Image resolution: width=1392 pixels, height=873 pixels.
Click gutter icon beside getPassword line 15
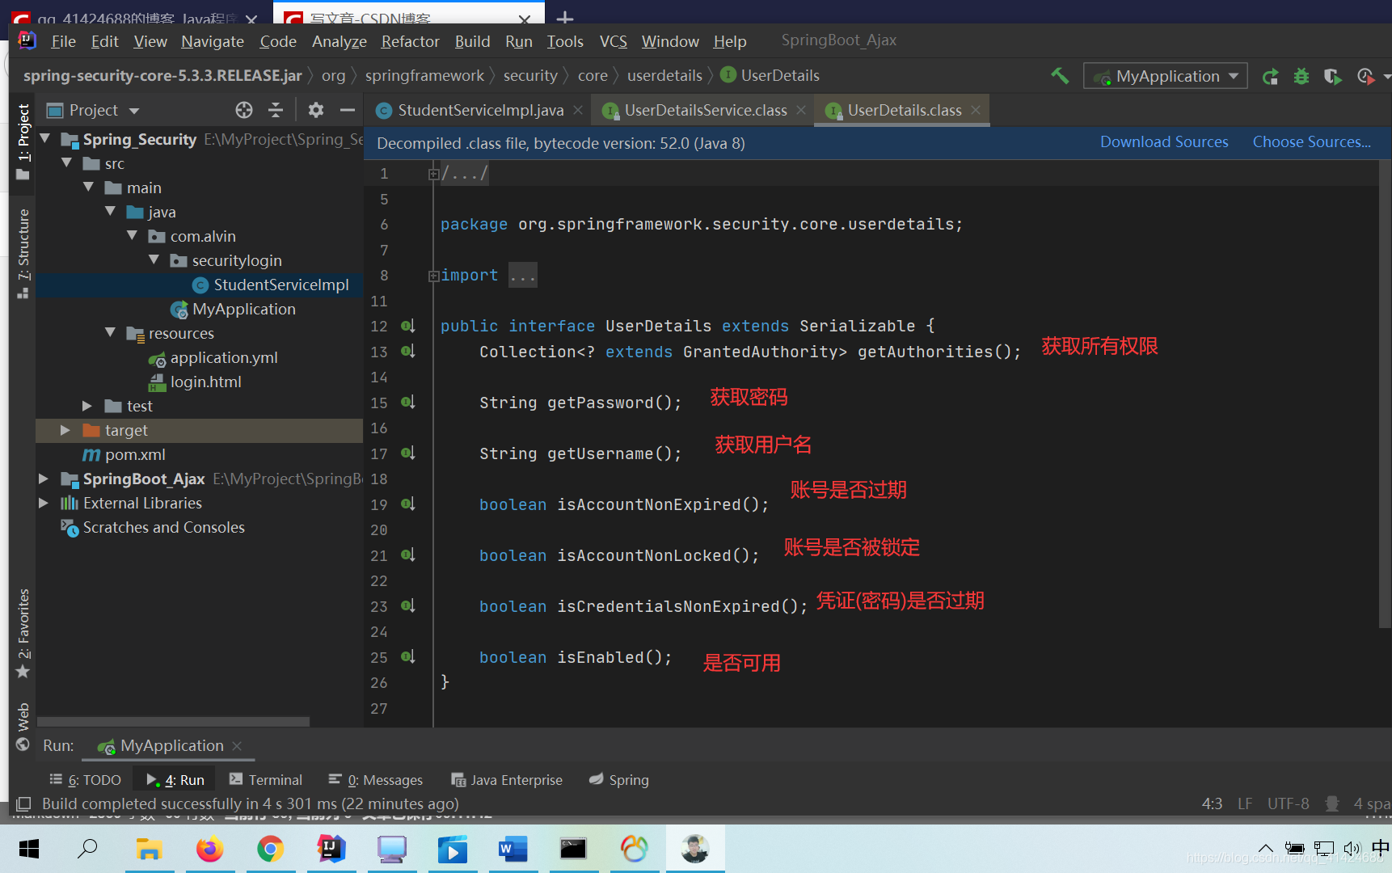pyautogui.click(x=408, y=403)
